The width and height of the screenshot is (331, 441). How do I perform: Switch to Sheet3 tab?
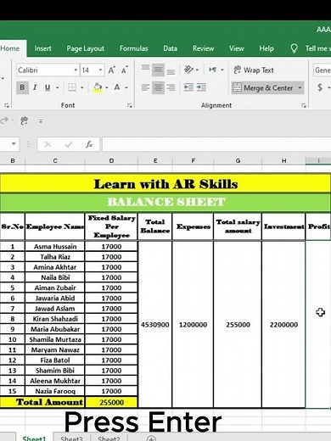[x=71, y=438]
